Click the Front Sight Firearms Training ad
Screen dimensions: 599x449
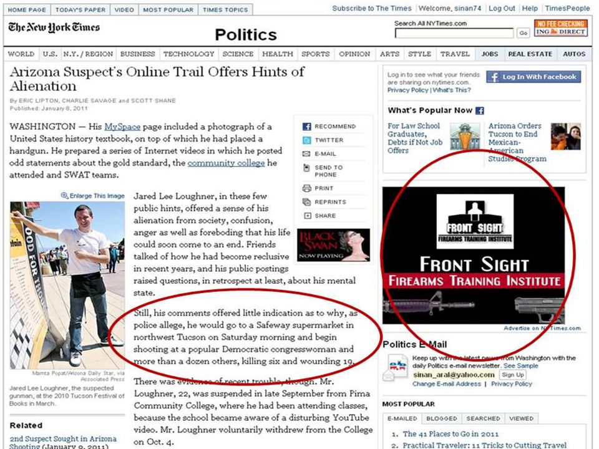coord(474,256)
